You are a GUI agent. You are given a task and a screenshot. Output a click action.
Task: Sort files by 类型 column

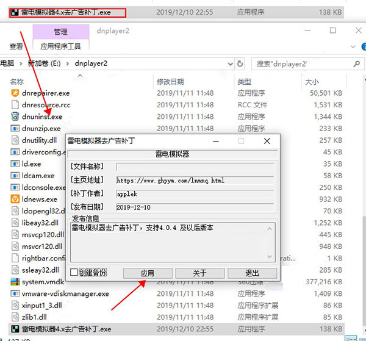pyautogui.click(x=244, y=82)
